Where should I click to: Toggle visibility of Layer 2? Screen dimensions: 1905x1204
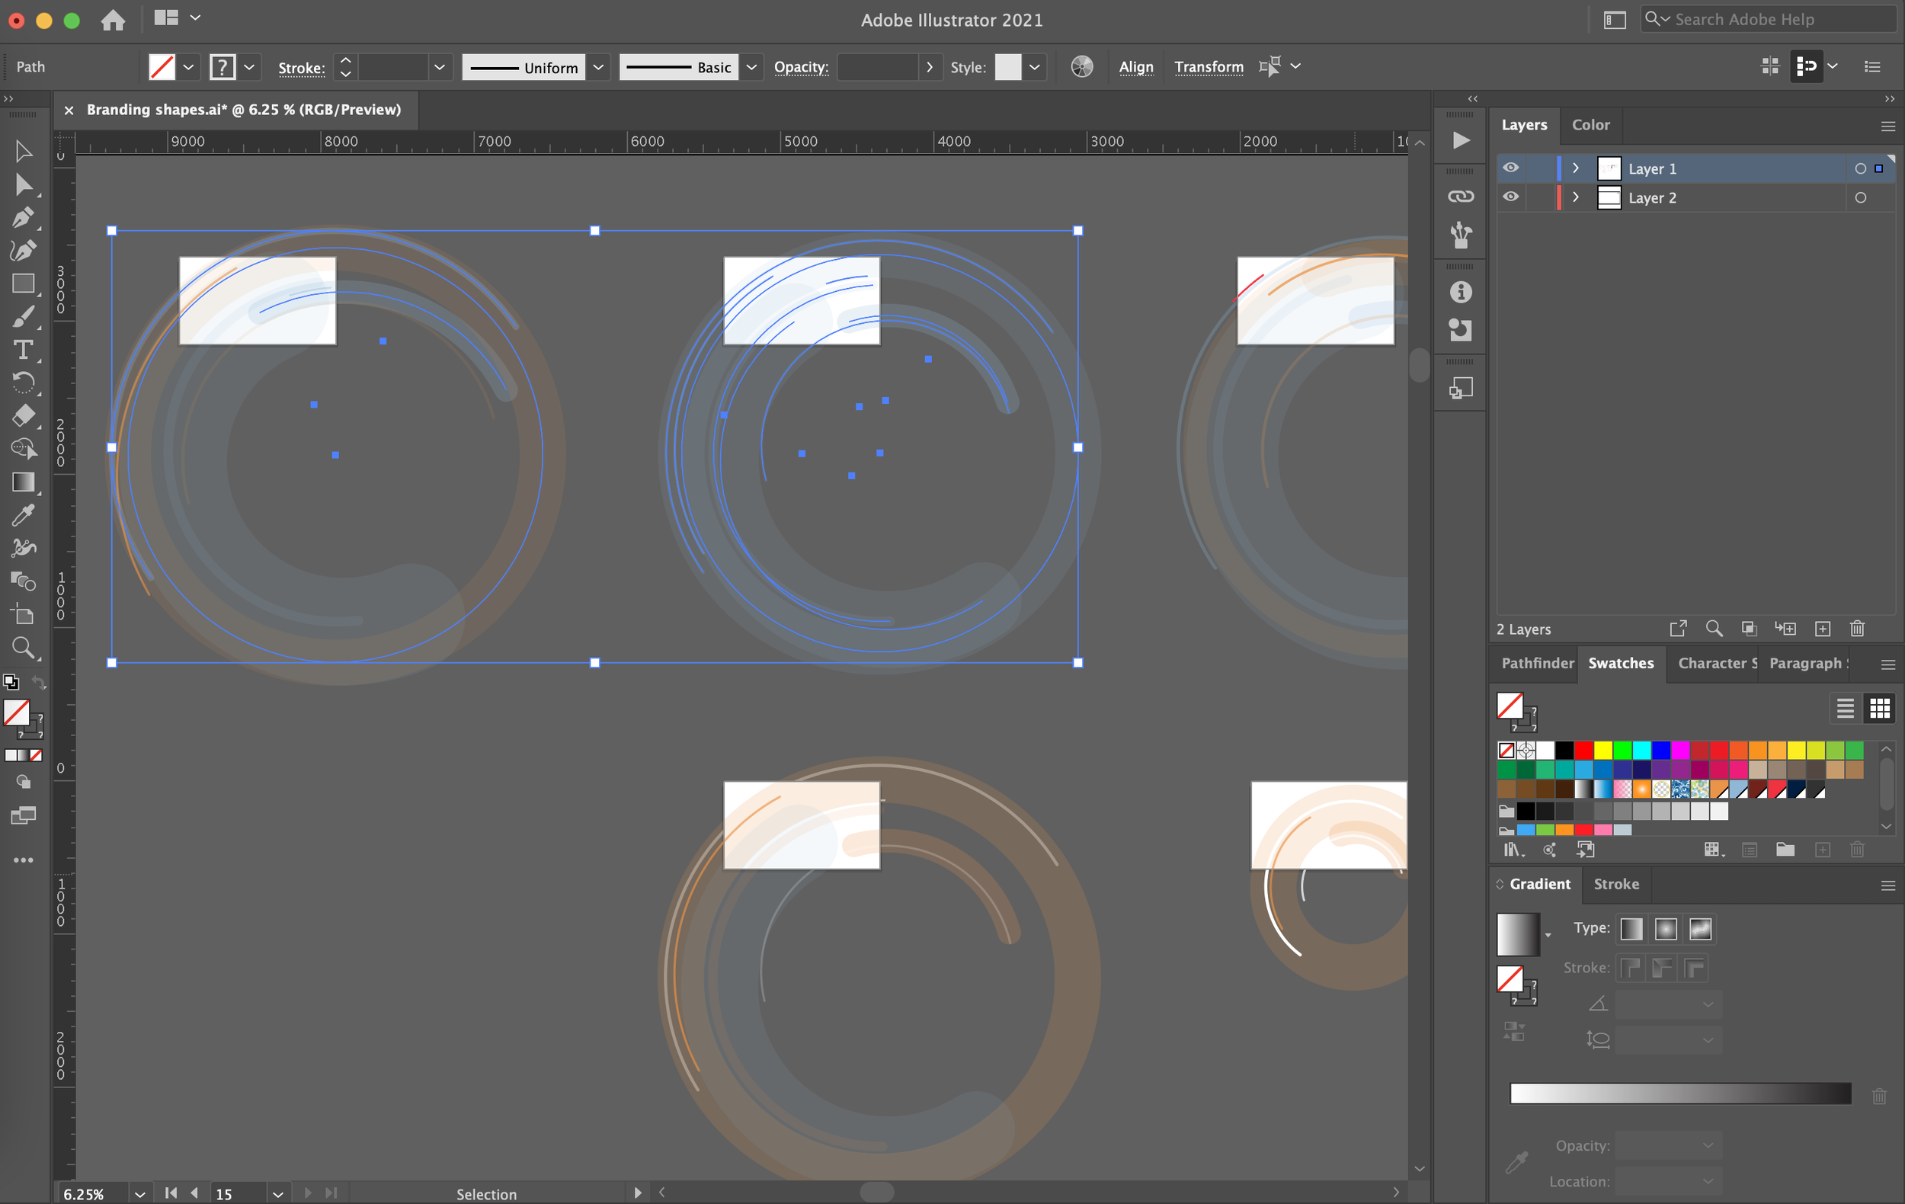(1510, 197)
